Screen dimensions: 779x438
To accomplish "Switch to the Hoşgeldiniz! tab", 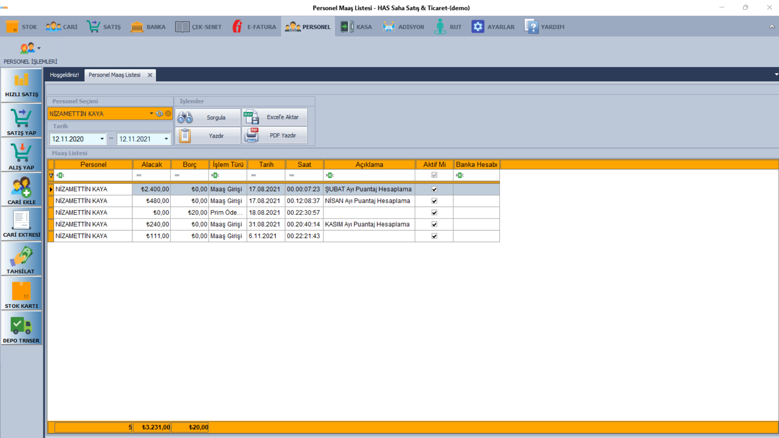I will point(64,75).
